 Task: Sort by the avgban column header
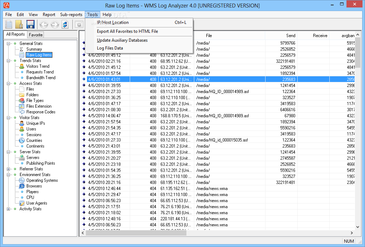click(342, 36)
